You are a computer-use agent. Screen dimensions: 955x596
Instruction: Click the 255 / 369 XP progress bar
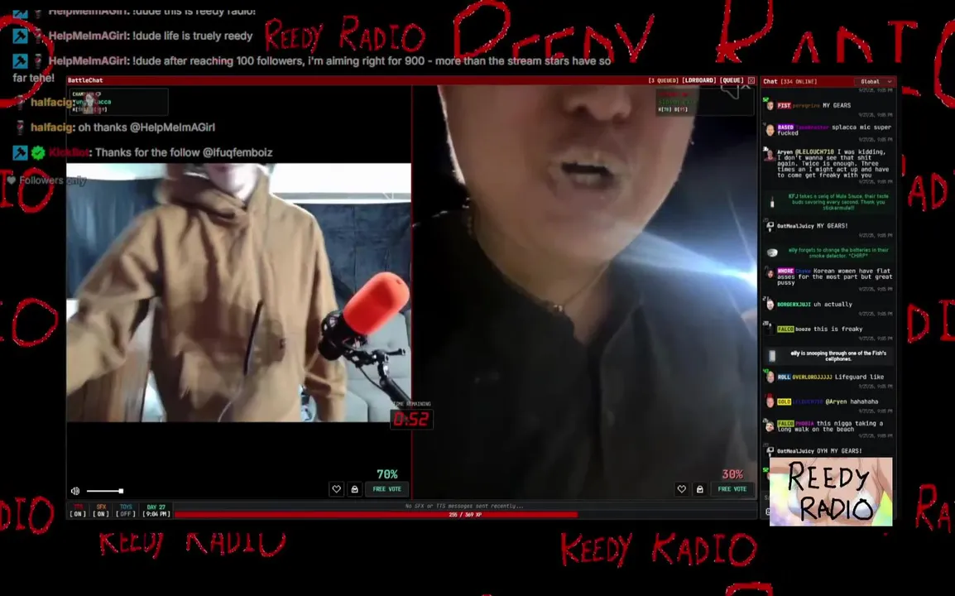point(465,515)
